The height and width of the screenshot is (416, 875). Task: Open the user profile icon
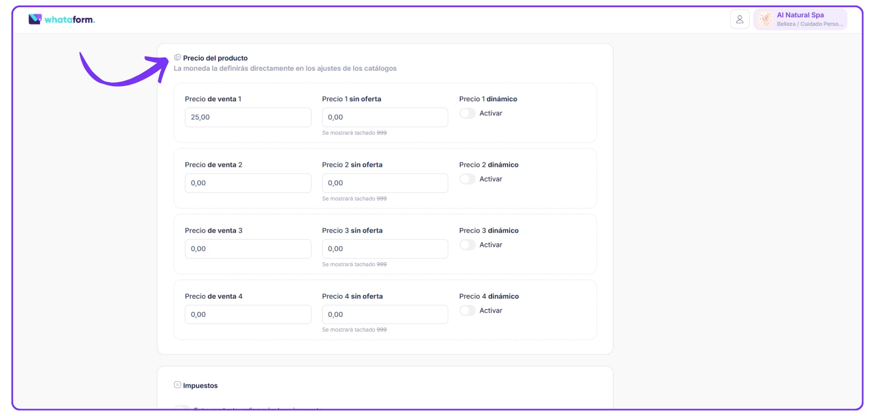pos(740,20)
